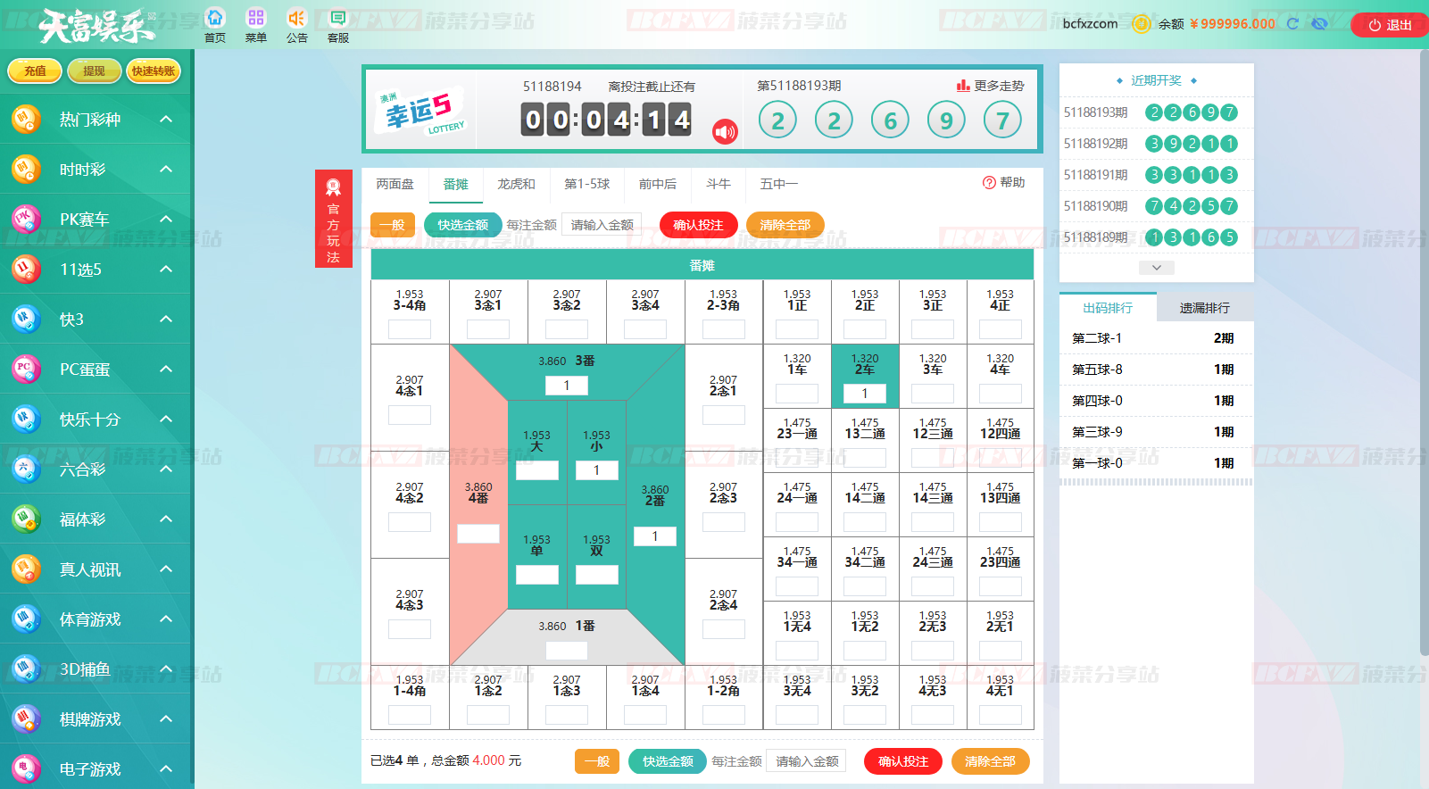Toggle the top 快选金额 quick amount mode
Image resolution: width=1429 pixels, height=789 pixels.
[462, 225]
